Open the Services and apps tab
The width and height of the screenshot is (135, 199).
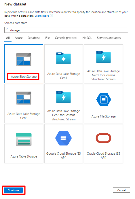(109, 38)
